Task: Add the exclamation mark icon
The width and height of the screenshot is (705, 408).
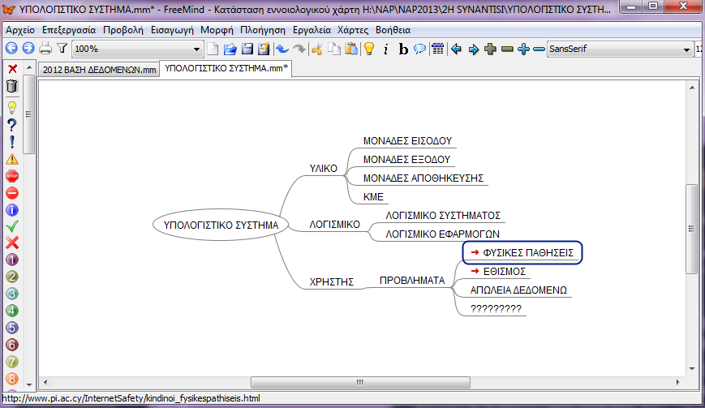Action: click(12, 142)
